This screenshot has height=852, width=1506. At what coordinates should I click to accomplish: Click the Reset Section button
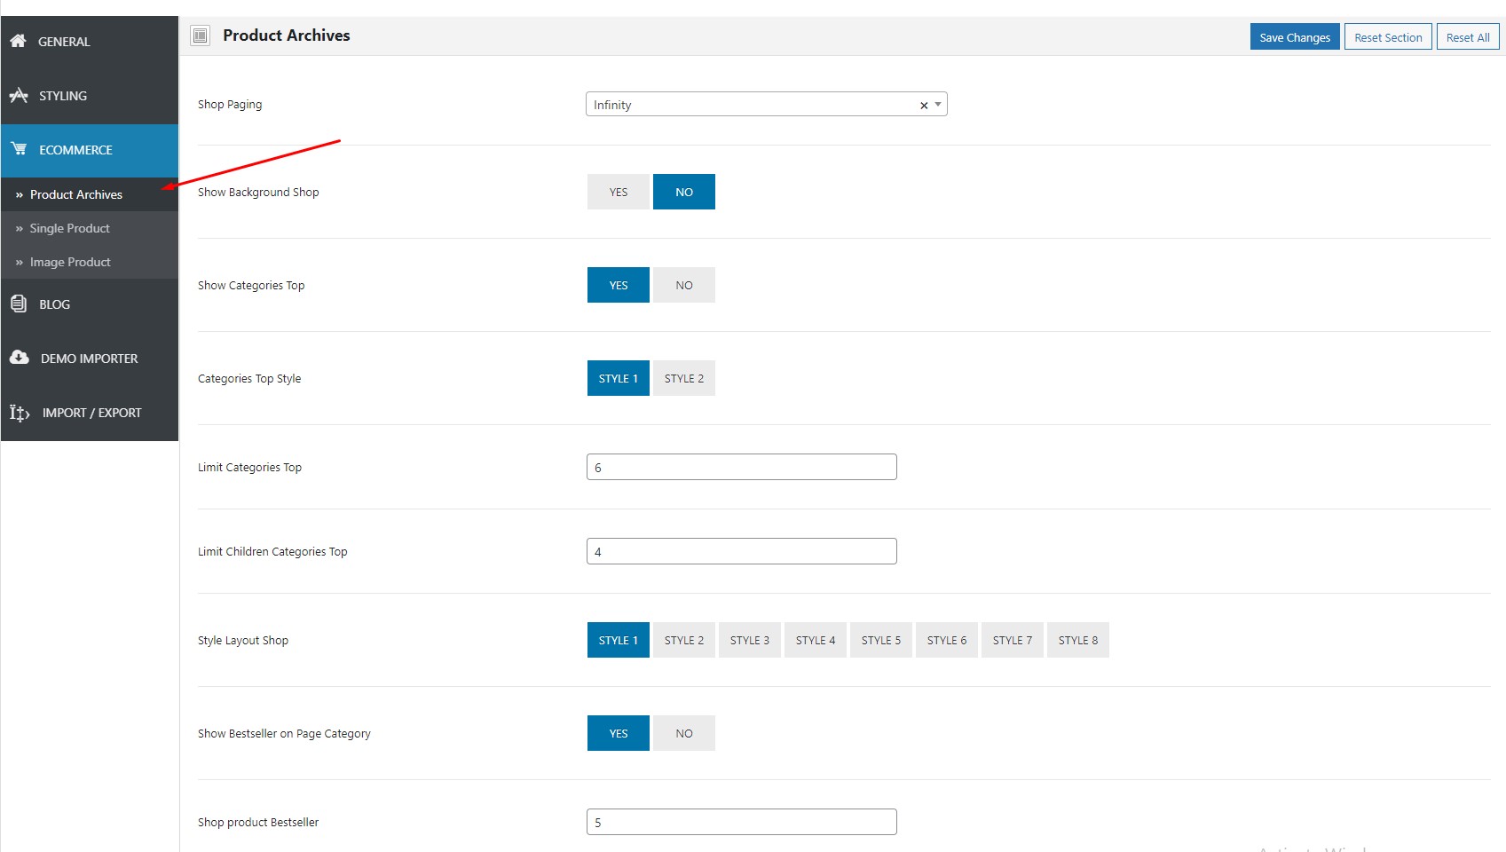[1388, 37]
